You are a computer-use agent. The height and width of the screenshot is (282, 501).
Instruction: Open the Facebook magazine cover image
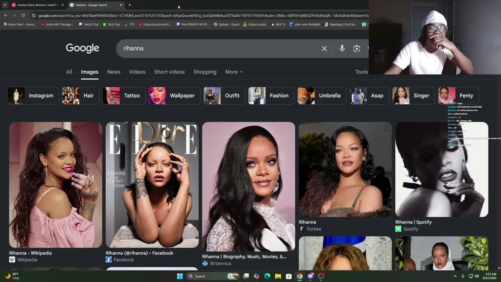click(152, 185)
